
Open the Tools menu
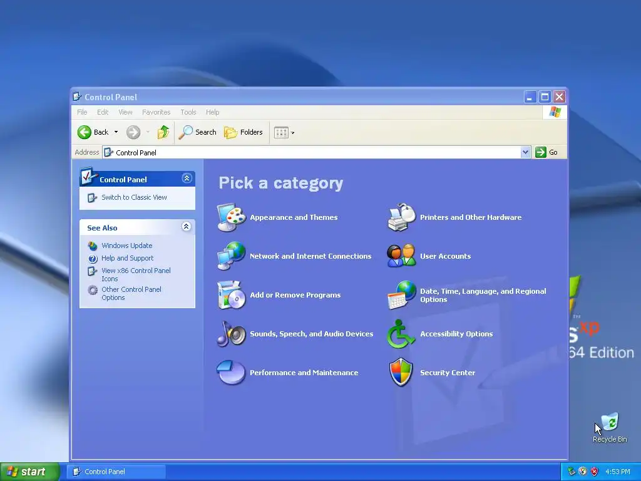(188, 112)
